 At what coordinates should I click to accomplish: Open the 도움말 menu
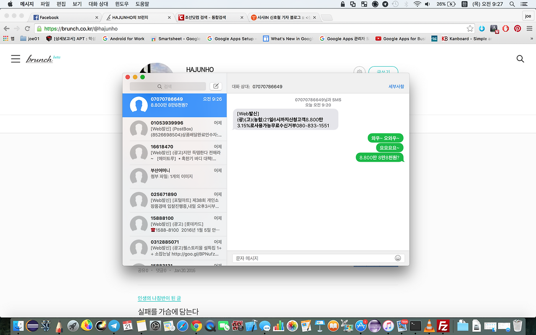(142, 4)
